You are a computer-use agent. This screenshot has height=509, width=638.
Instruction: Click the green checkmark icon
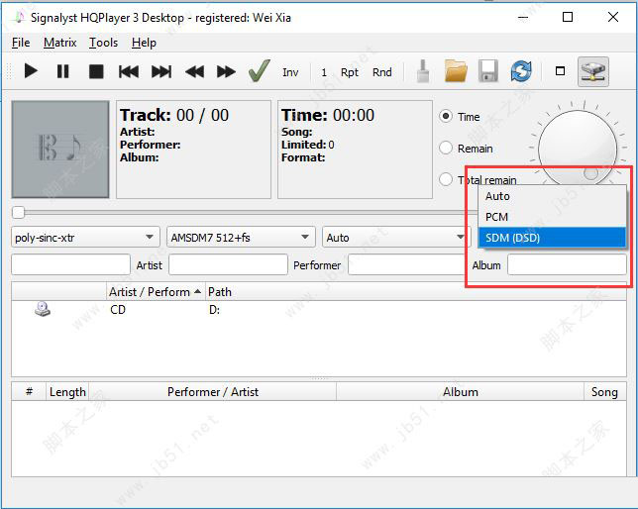click(x=260, y=70)
